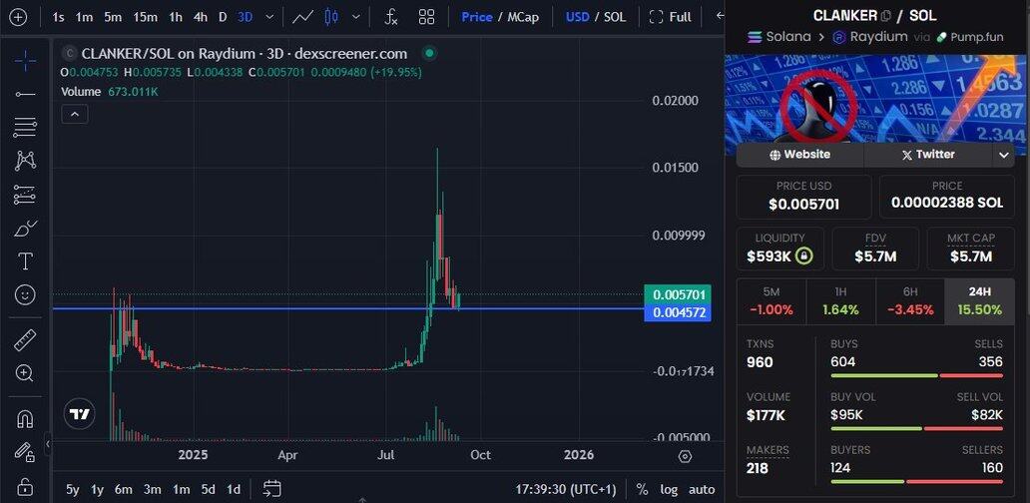Select the 6H stats tab

pyautogui.click(x=910, y=301)
